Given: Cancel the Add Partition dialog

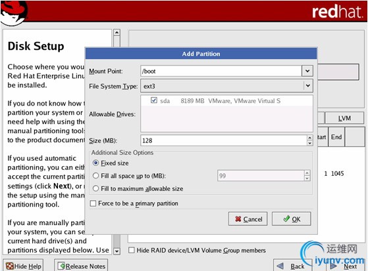Looking at the screenshot, I should pyautogui.click(x=248, y=219).
